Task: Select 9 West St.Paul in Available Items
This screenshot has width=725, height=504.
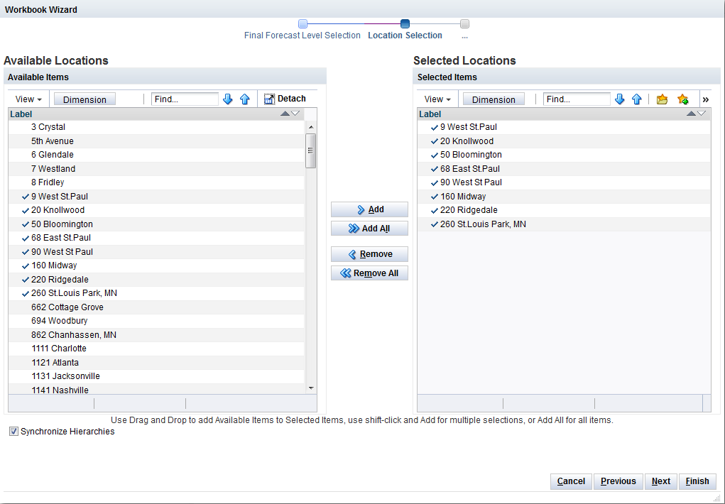Action: click(156, 197)
